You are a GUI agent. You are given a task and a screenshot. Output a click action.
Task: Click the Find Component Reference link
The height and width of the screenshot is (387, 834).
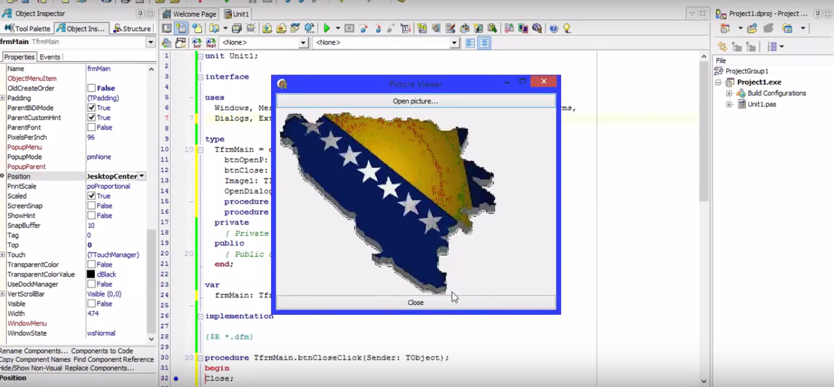113,359
